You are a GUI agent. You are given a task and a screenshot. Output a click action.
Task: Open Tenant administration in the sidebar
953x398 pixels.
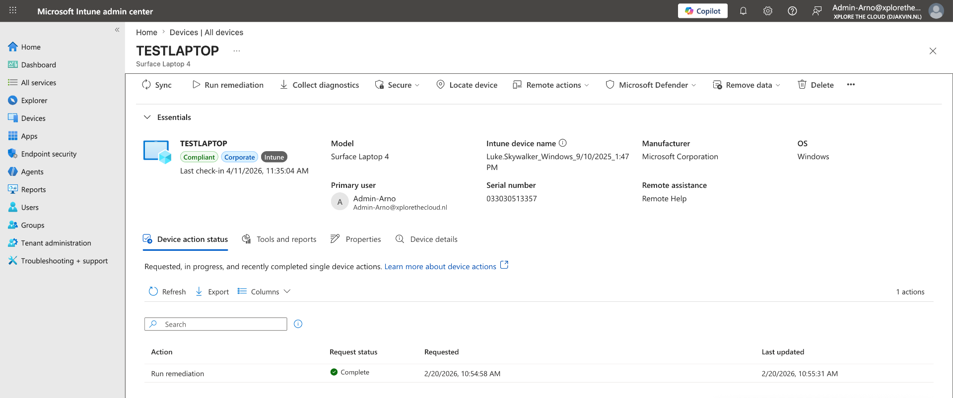[x=50, y=243]
